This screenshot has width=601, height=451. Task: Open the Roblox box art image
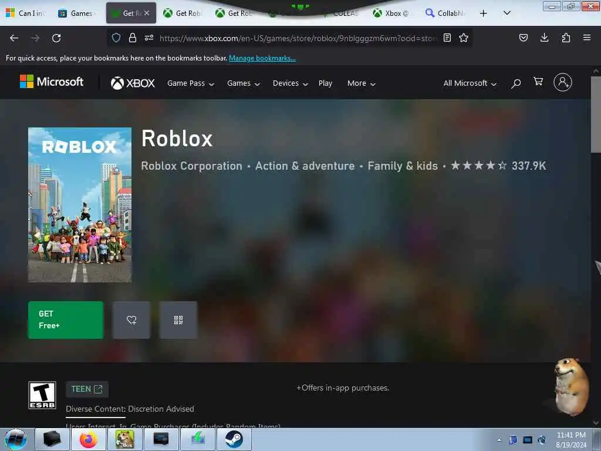(80, 205)
